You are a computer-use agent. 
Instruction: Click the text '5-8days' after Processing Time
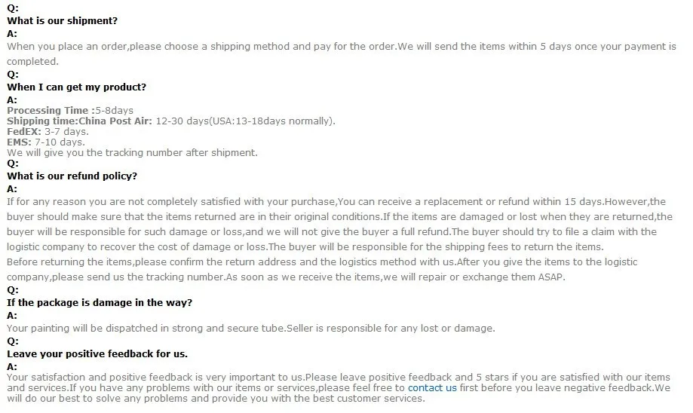click(115, 111)
